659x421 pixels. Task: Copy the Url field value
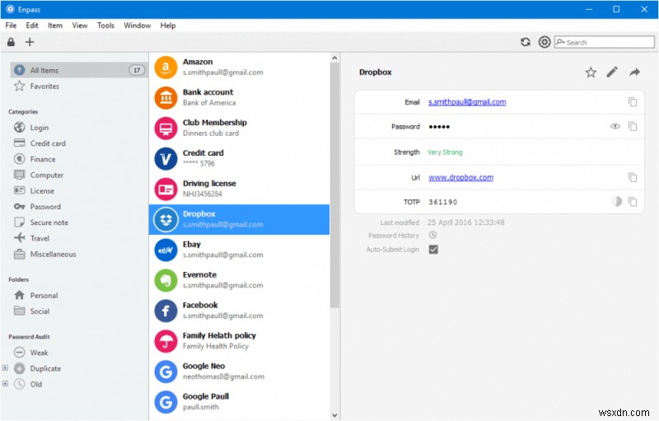pos(633,177)
